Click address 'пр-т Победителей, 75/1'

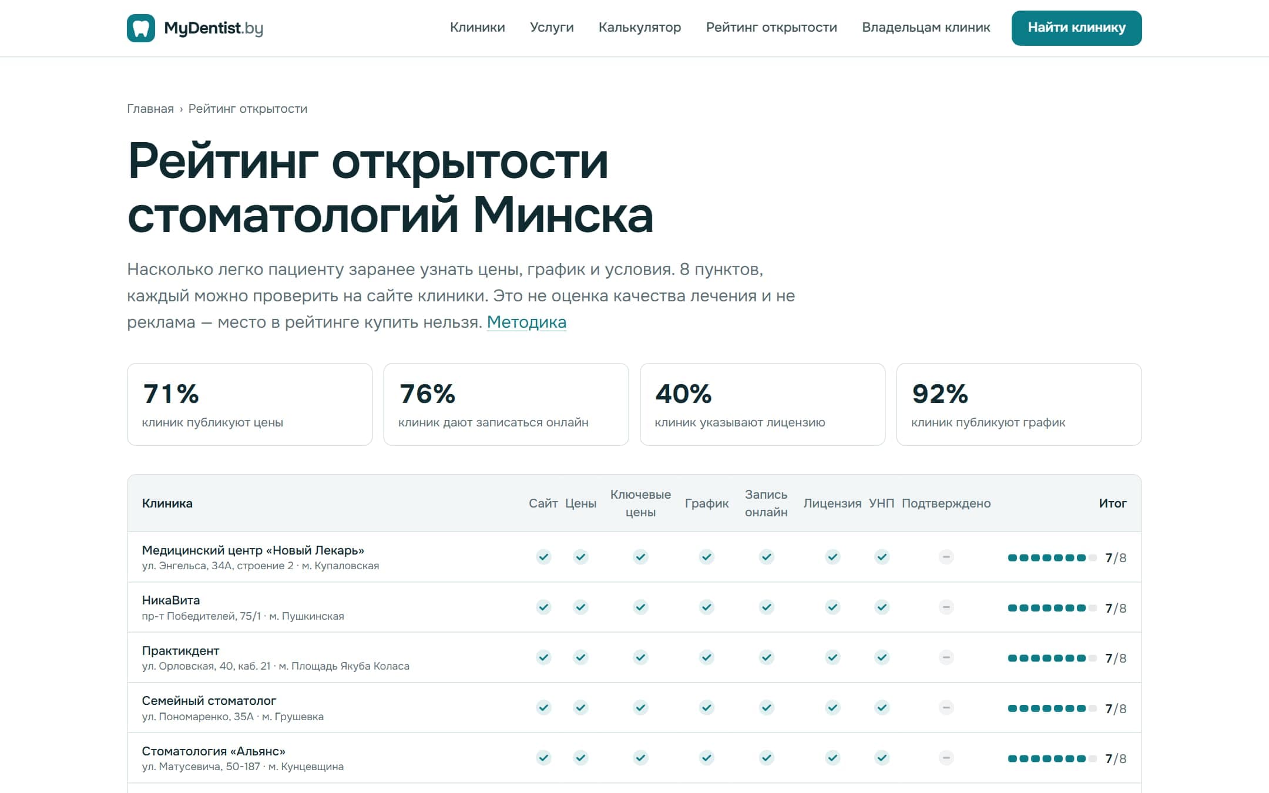coord(202,616)
